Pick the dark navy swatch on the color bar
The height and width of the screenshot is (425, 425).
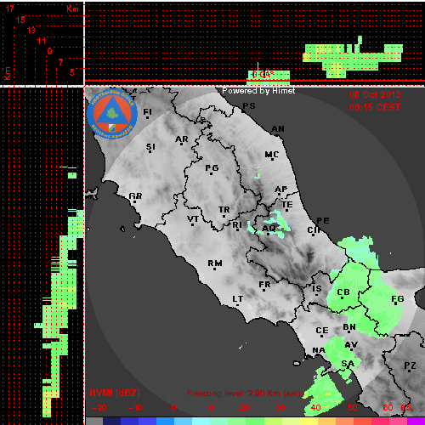[x=112, y=422]
